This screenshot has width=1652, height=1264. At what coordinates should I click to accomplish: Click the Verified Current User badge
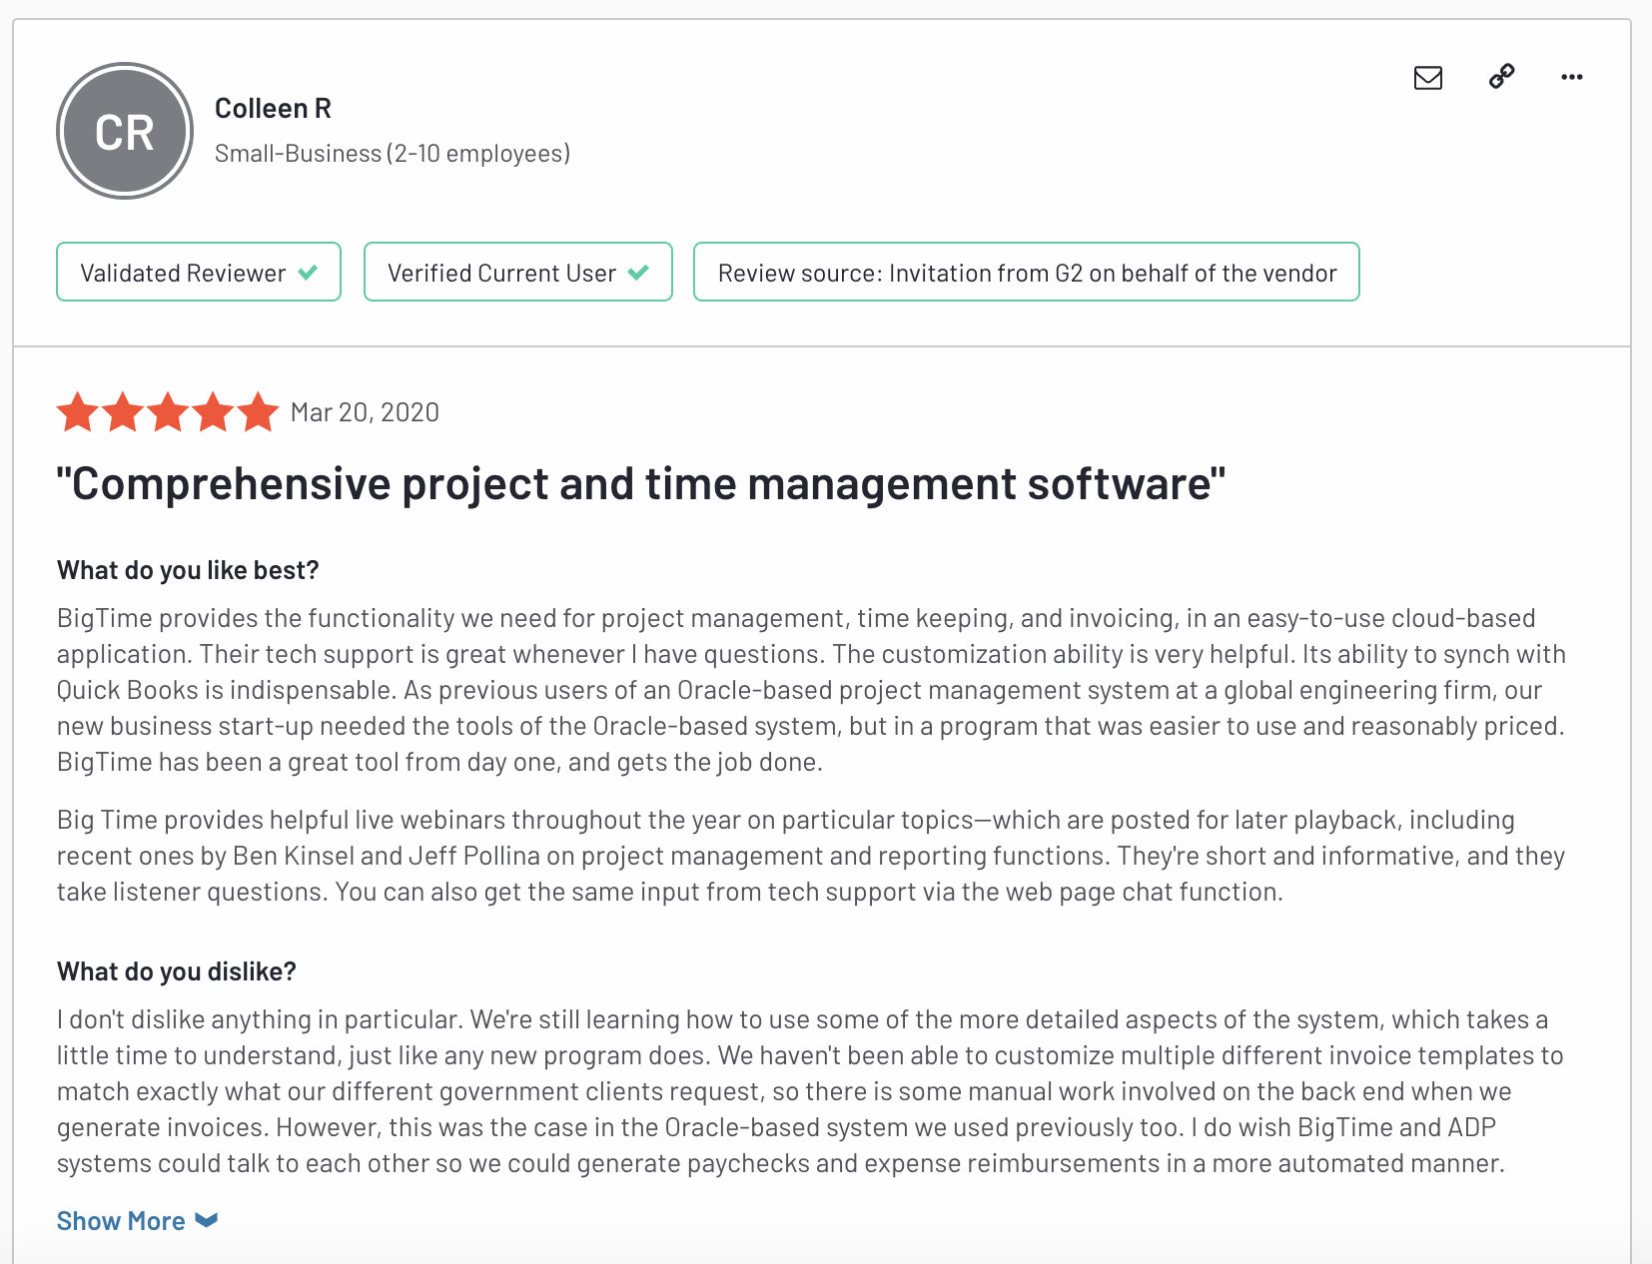pyautogui.click(x=518, y=272)
